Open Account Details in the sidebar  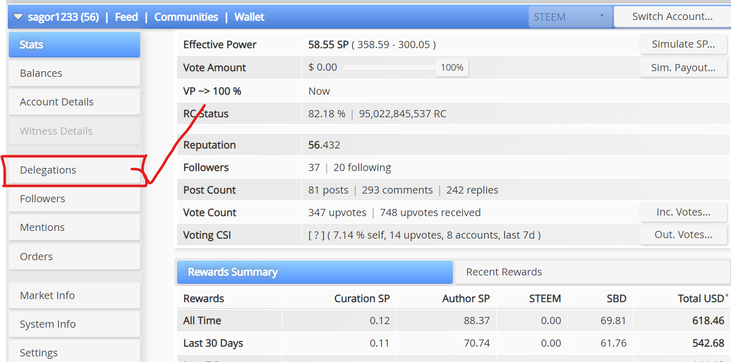[74, 102]
